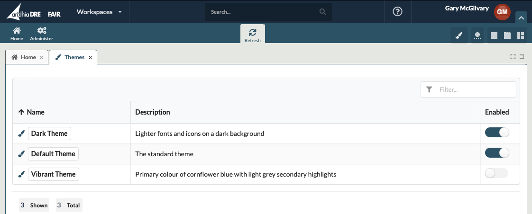Open the Administer gears menu
This screenshot has height=214, width=532.
coord(41,31)
